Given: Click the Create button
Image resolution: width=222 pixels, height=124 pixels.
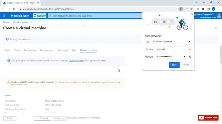Looking at the screenshot, I should pos(10,118).
